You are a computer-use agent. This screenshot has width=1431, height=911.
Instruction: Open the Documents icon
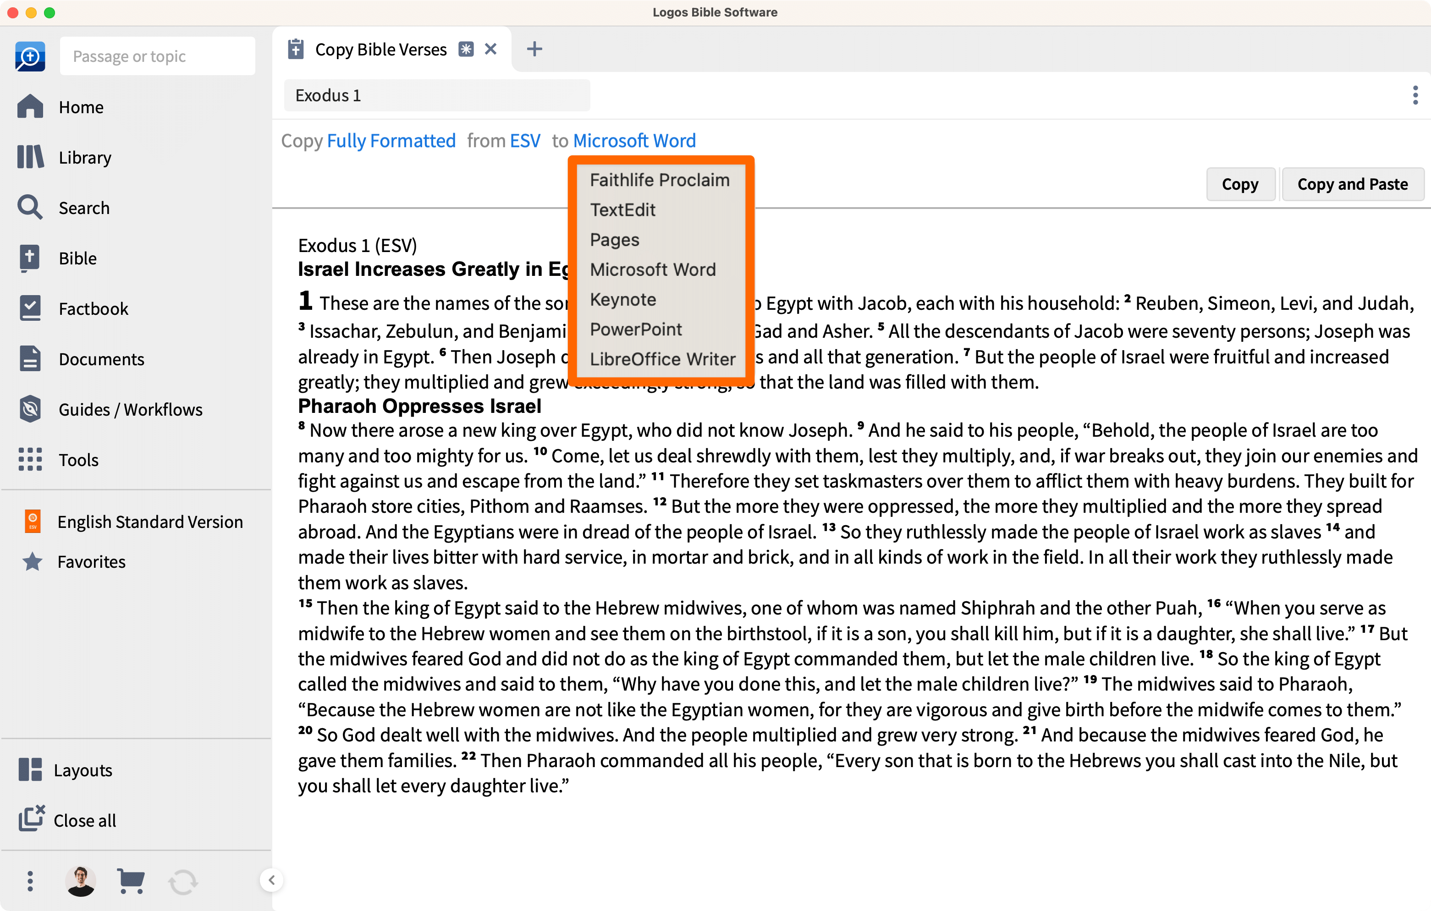(30, 358)
